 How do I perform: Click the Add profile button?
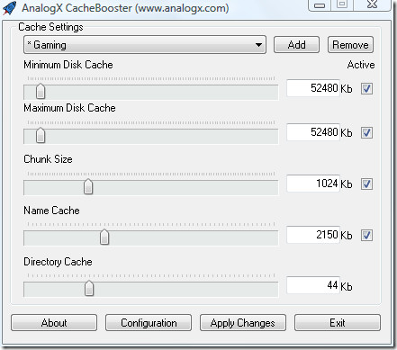296,45
